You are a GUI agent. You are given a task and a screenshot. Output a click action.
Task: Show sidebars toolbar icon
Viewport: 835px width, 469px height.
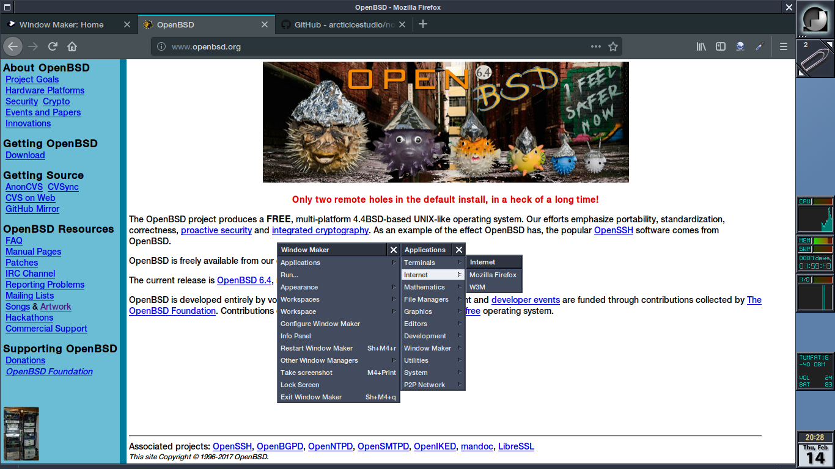721,46
